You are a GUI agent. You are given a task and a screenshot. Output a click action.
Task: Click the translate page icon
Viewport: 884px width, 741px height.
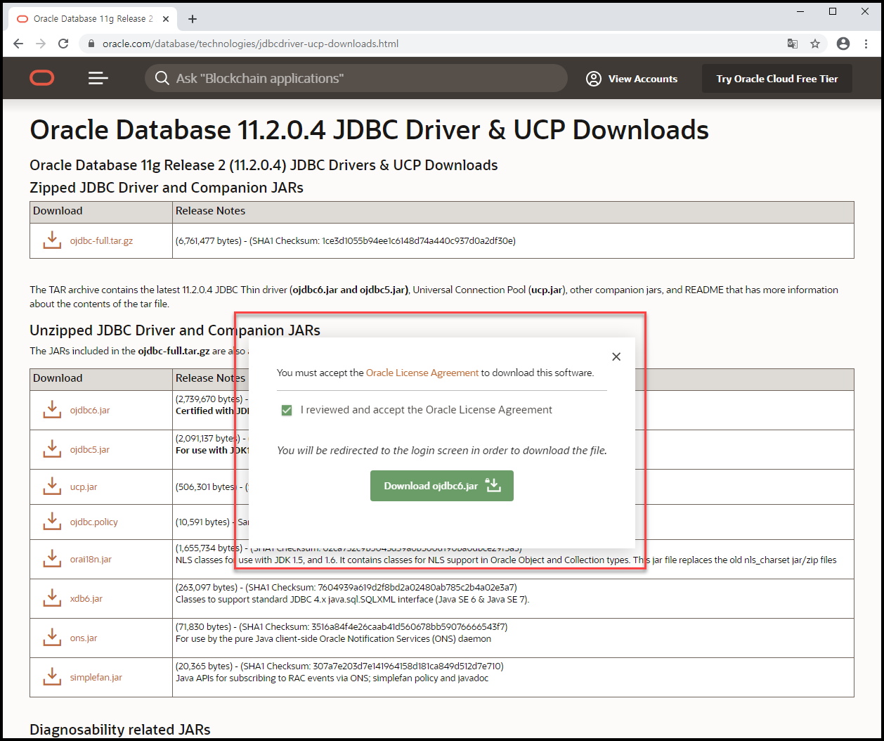[x=793, y=44]
